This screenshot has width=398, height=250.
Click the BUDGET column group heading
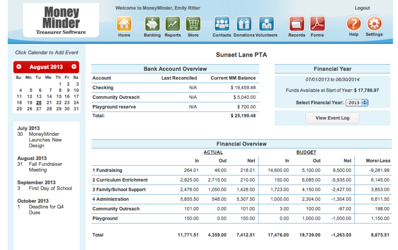pos(306,152)
